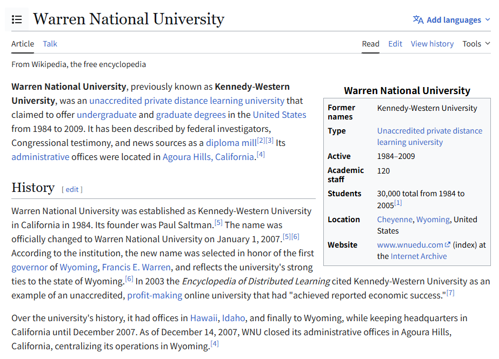Viewport: 499px width, 359px height.
Task: Jump to citation 1 in Students row
Action: pyautogui.click(x=398, y=203)
